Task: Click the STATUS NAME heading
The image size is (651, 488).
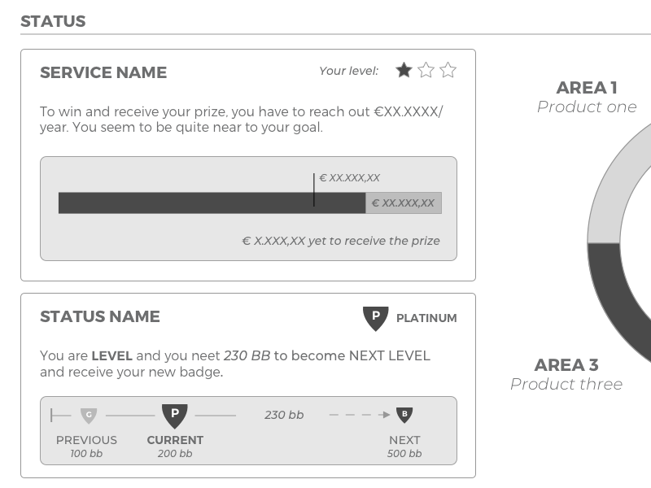Action: click(100, 316)
